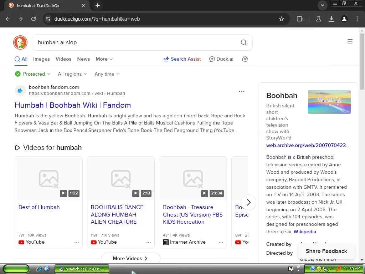Click https://boohbah.fandom.com breadcrumb URL text
The width and height of the screenshot is (365, 274).
click(x=60, y=93)
